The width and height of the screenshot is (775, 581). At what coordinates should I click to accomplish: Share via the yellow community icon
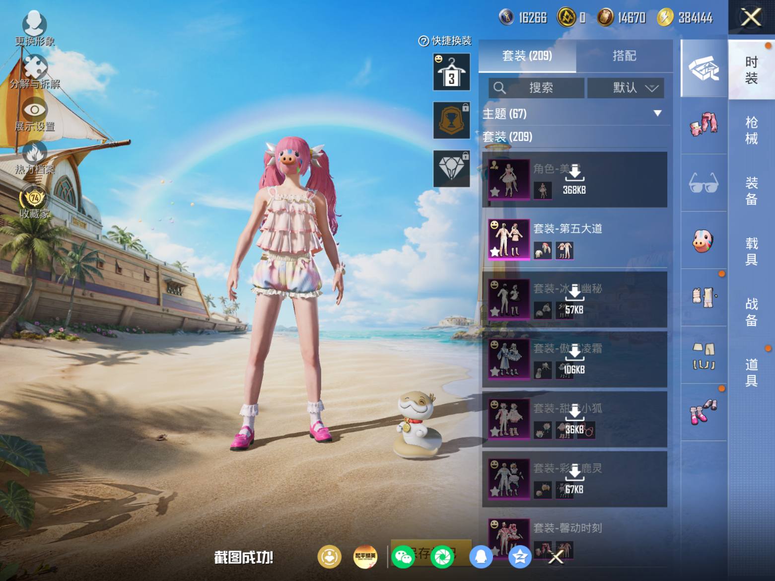(x=329, y=557)
